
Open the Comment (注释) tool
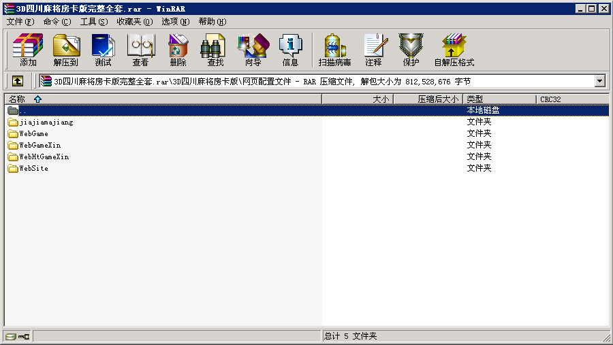coord(373,50)
